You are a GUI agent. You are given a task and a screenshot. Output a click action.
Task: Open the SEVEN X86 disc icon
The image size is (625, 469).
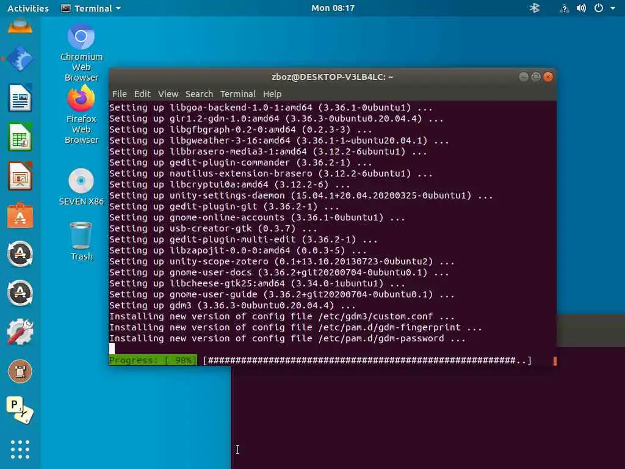(81, 187)
